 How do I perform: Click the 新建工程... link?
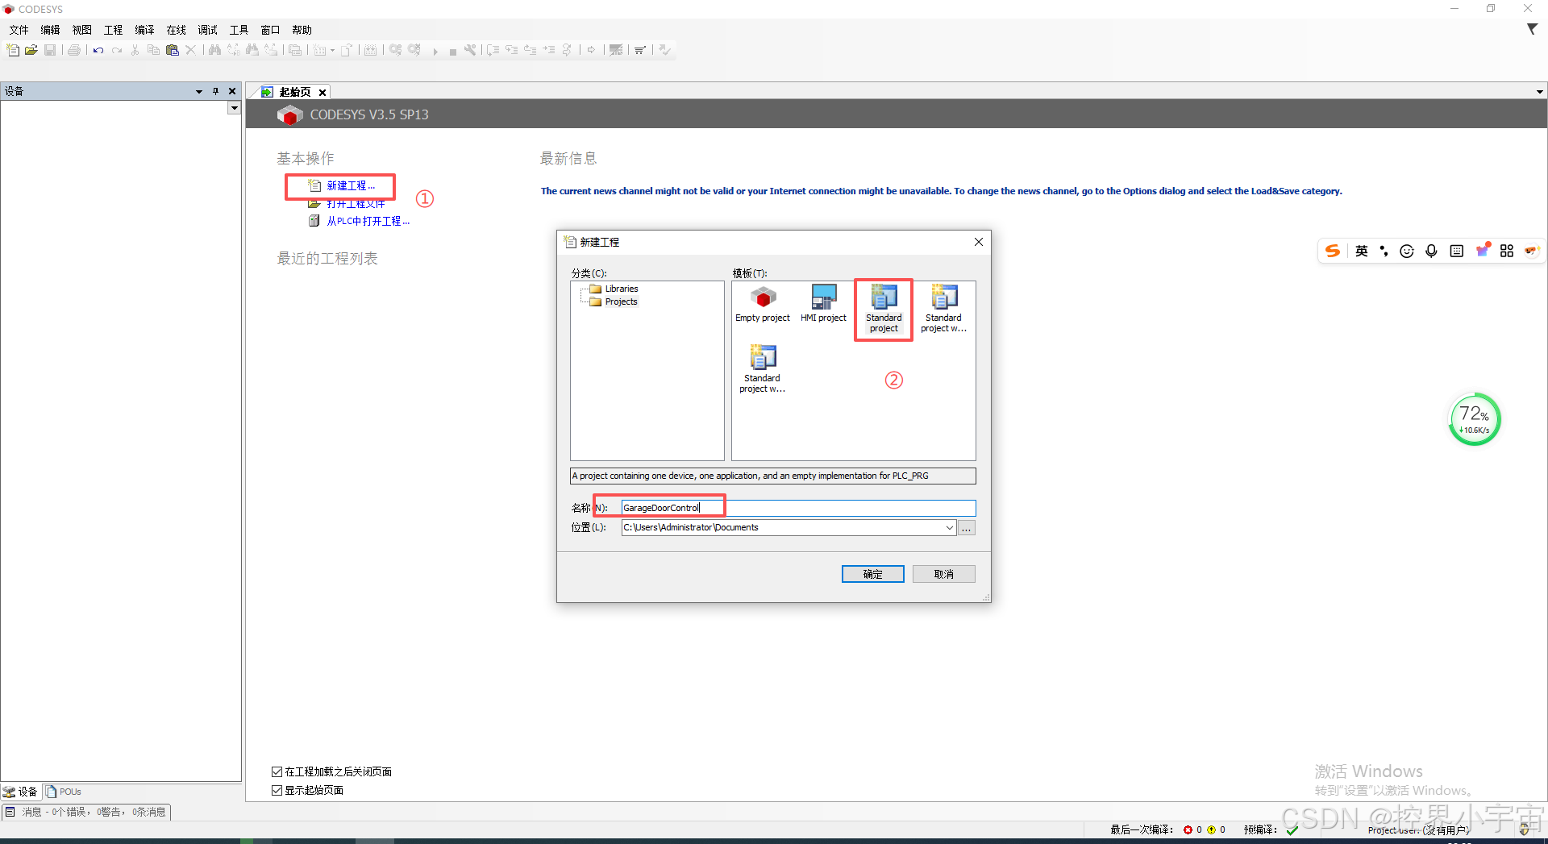[351, 185]
